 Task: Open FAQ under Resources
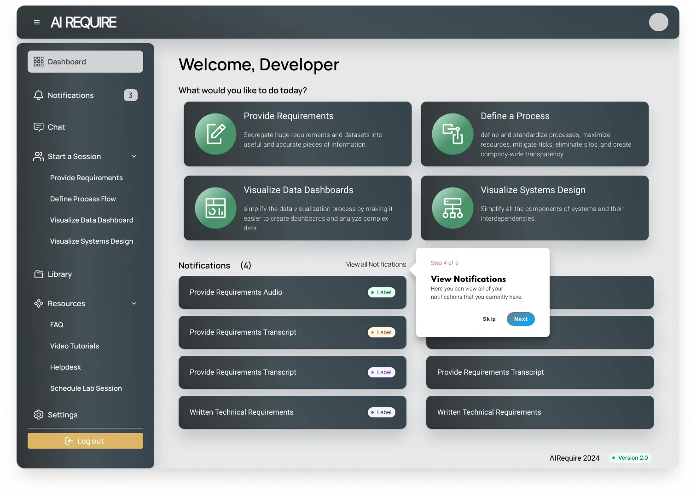57,325
